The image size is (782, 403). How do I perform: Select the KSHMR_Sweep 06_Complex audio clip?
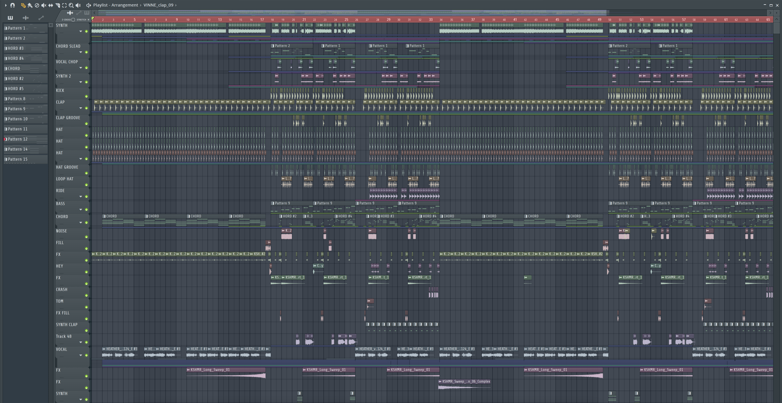click(464, 384)
